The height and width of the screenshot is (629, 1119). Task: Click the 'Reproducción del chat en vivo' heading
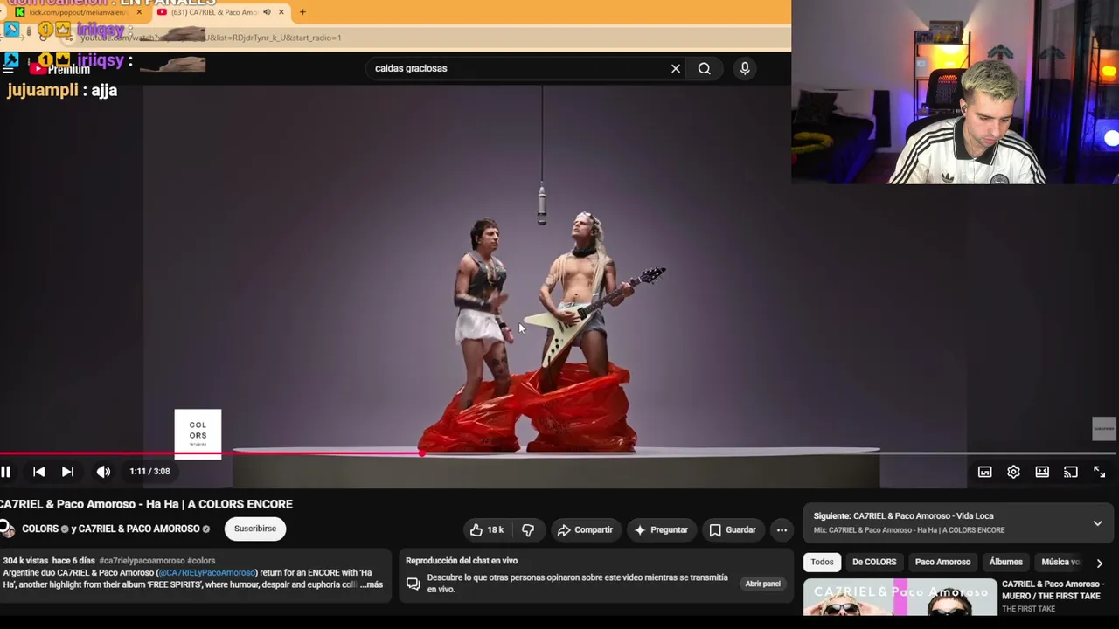462,561
